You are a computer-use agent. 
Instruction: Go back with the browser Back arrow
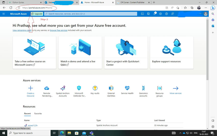pos(4,8)
